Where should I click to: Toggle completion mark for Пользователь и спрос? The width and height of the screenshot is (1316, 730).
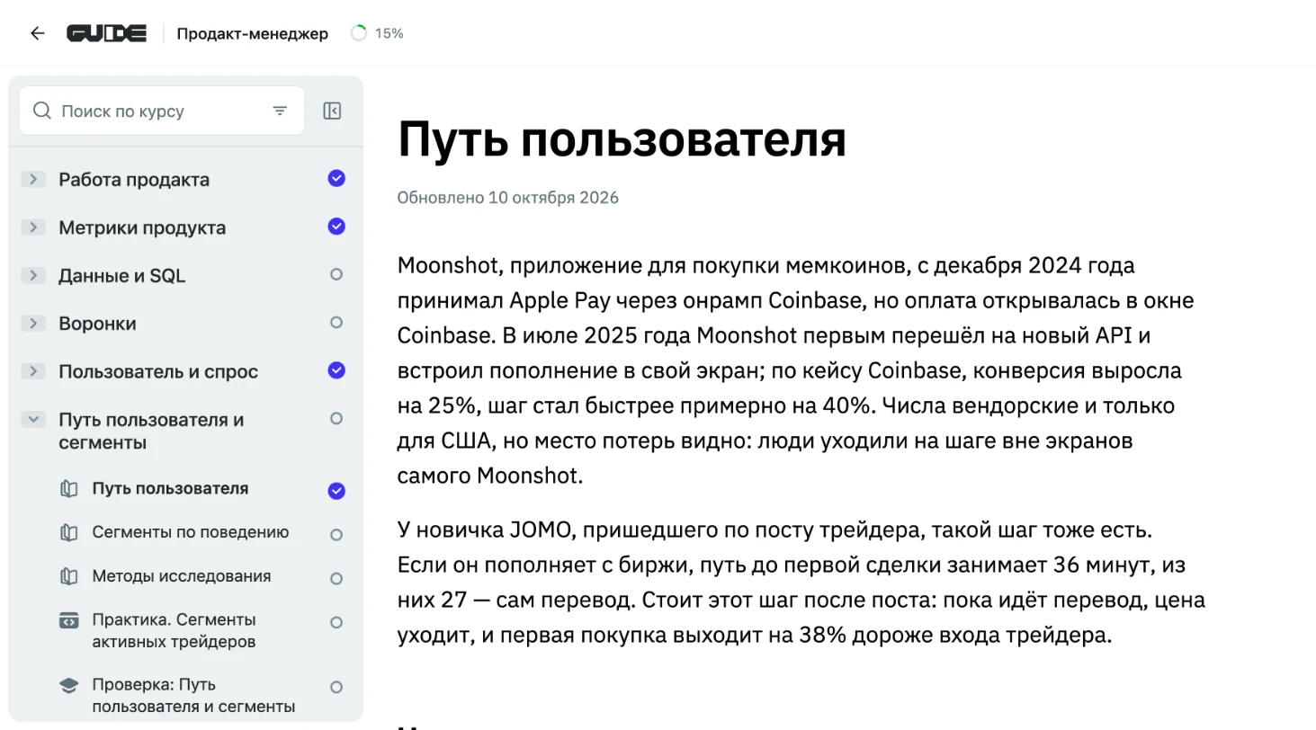[x=336, y=369]
